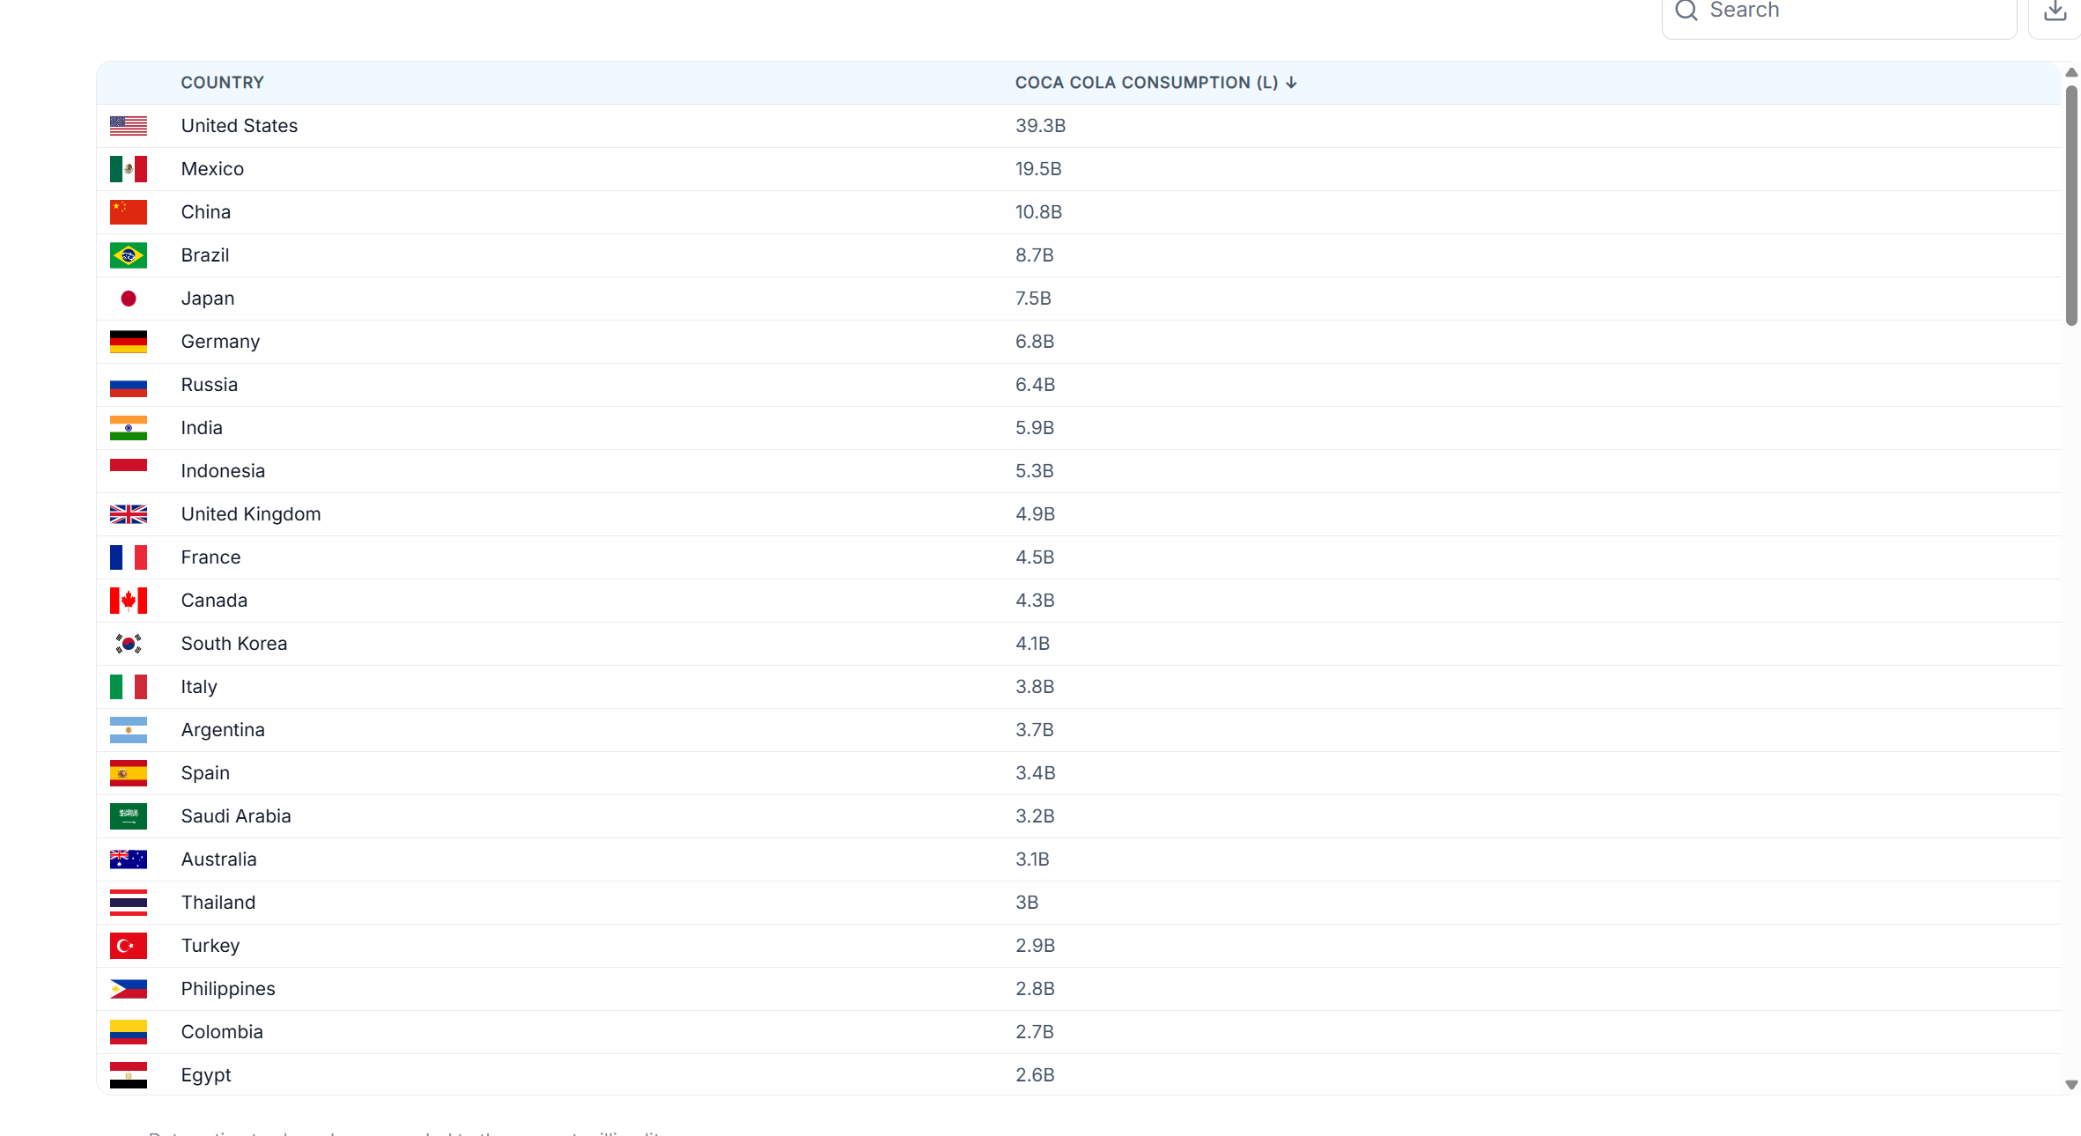Click the Brazil flag icon
2081x1136 pixels.
(x=129, y=255)
